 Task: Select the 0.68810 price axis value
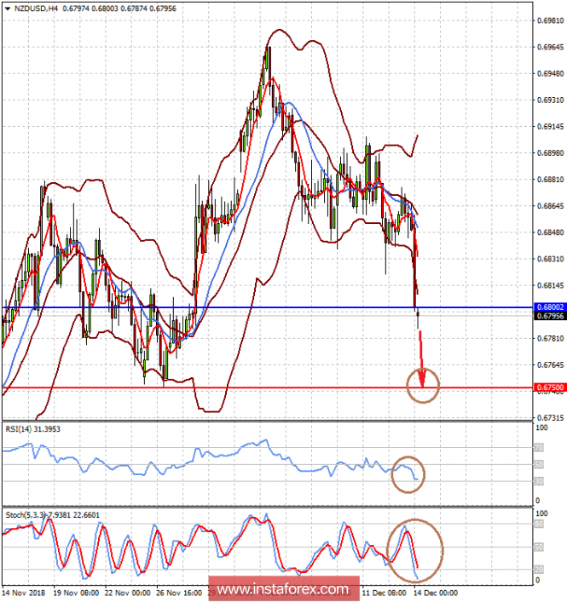click(551, 180)
